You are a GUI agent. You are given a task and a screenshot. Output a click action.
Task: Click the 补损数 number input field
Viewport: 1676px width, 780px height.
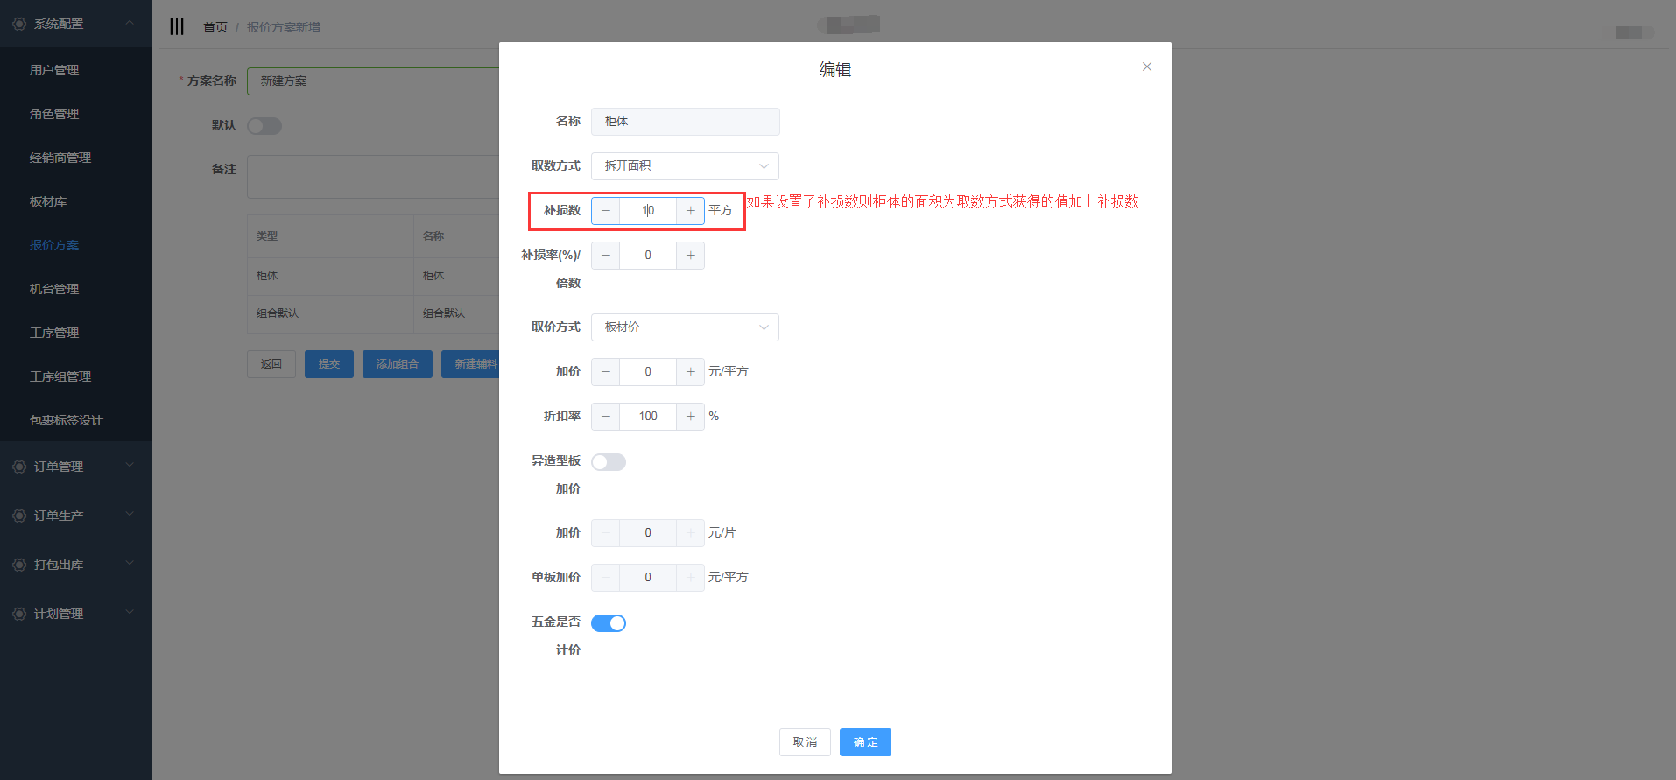[x=648, y=211]
